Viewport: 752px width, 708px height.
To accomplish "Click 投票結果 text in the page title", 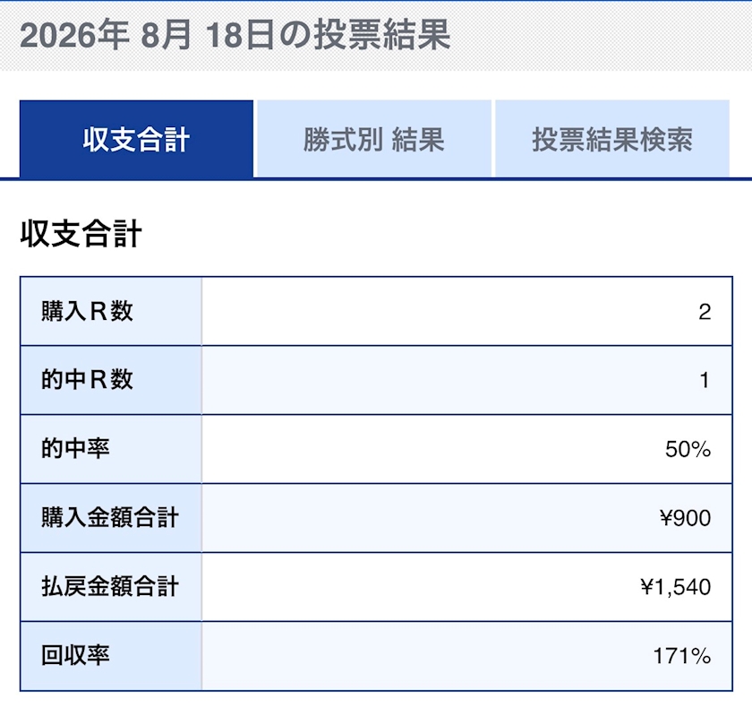I will coord(382,35).
